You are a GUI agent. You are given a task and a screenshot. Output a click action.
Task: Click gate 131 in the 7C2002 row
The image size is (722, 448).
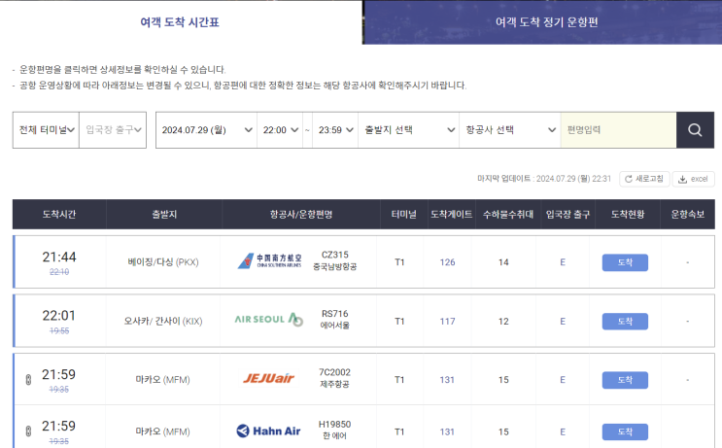447,380
